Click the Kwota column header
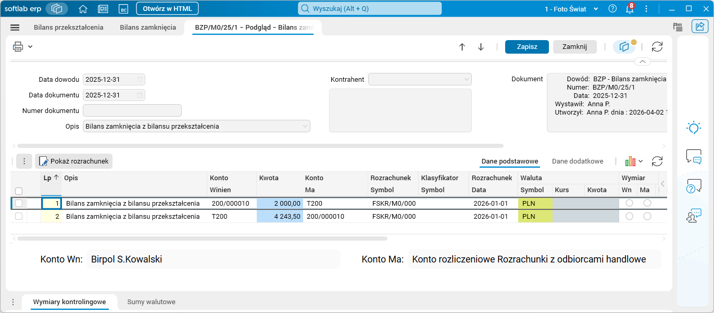714x313 pixels. (280, 178)
